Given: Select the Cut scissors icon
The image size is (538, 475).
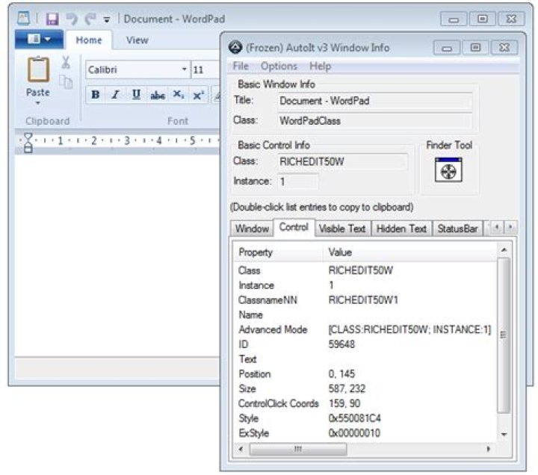Looking at the screenshot, I should 66,63.
